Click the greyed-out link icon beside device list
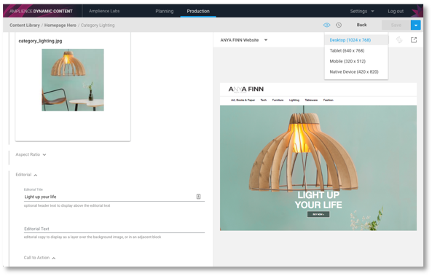This screenshot has width=432, height=276. pyautogui.click(x=399, y=40)
